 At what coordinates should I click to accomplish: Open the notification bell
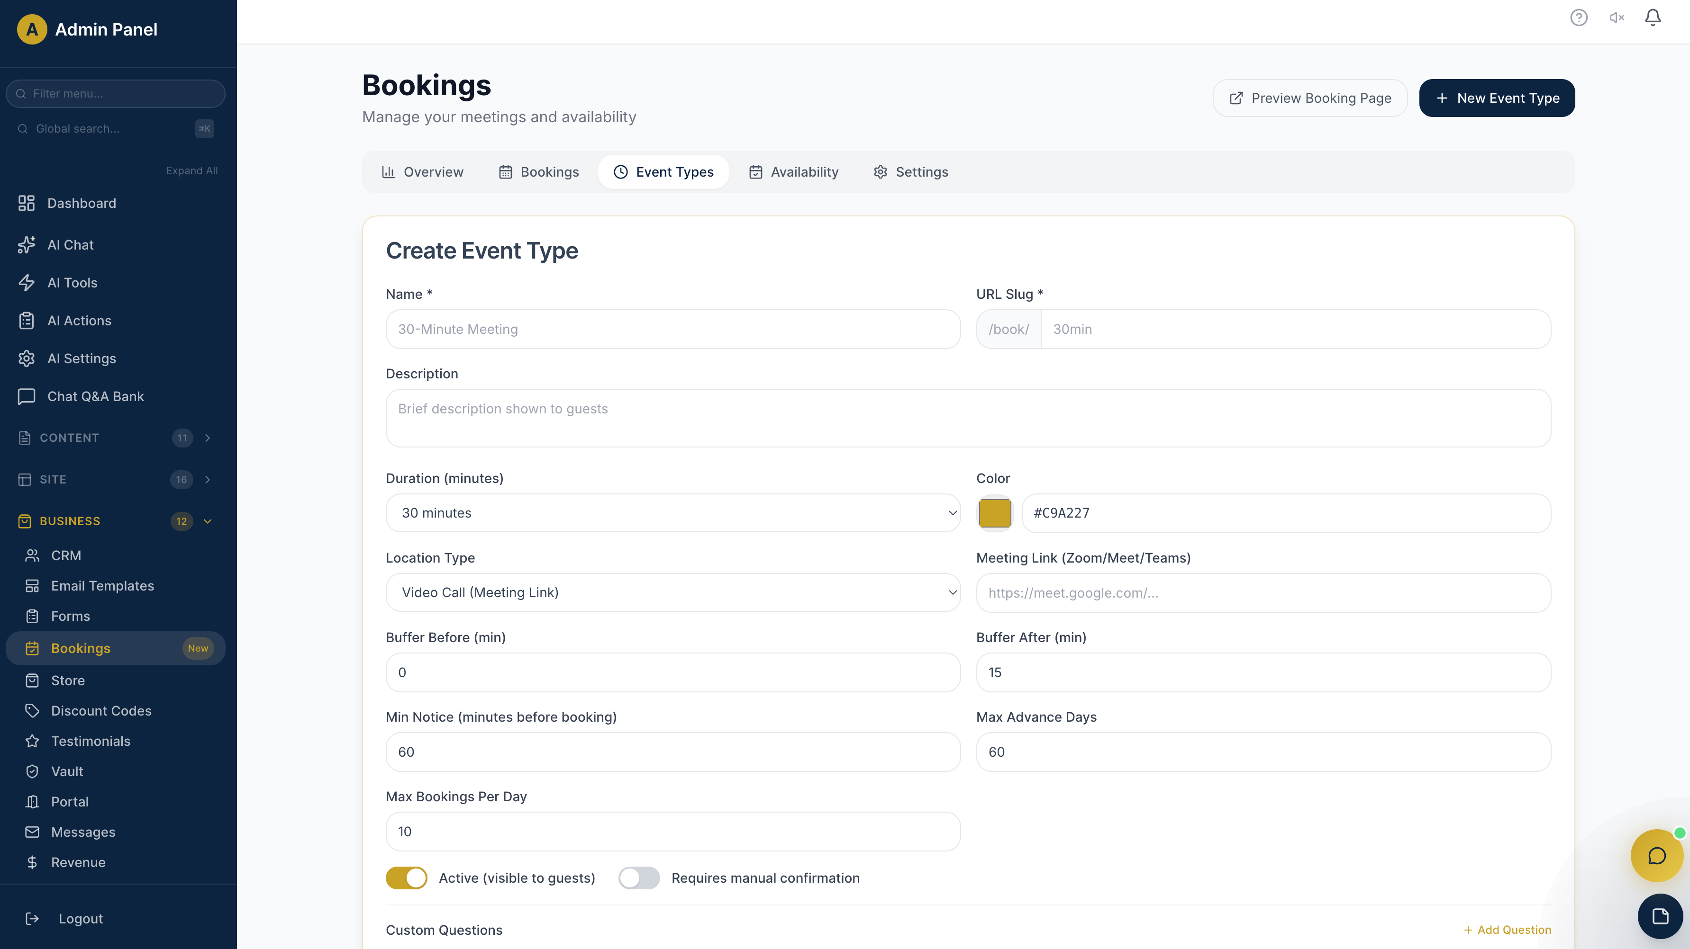pos(1653,18)
